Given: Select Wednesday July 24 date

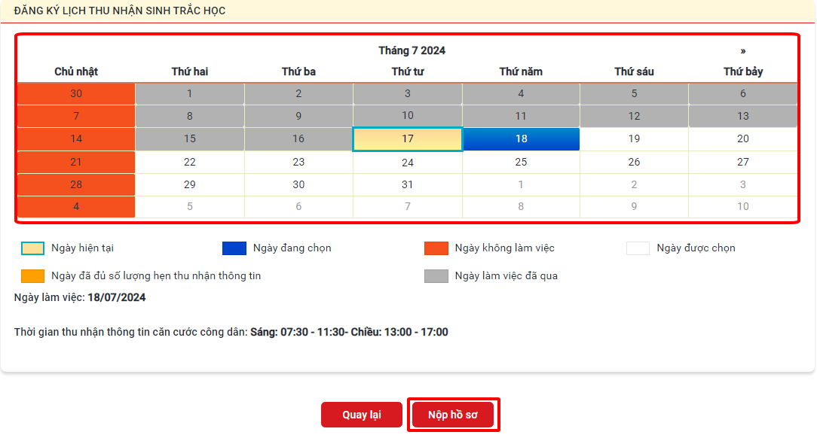Looking at the screenshot, I should click(408, 162).
